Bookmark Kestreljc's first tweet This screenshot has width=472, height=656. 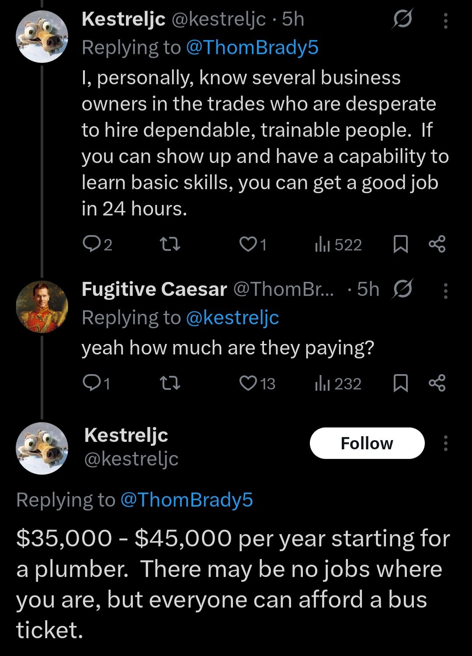pyautogui.click(x=400, y=244)
